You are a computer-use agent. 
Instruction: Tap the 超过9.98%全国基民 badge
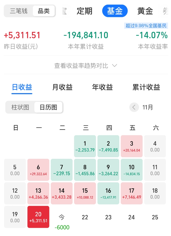click(x=146, y=26)
